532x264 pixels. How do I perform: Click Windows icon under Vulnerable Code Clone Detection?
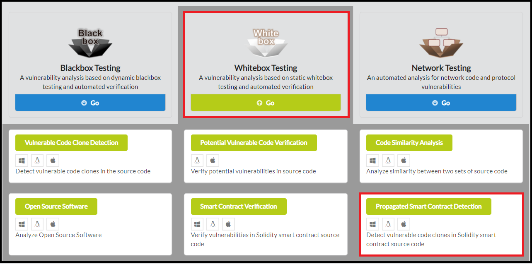22,161
